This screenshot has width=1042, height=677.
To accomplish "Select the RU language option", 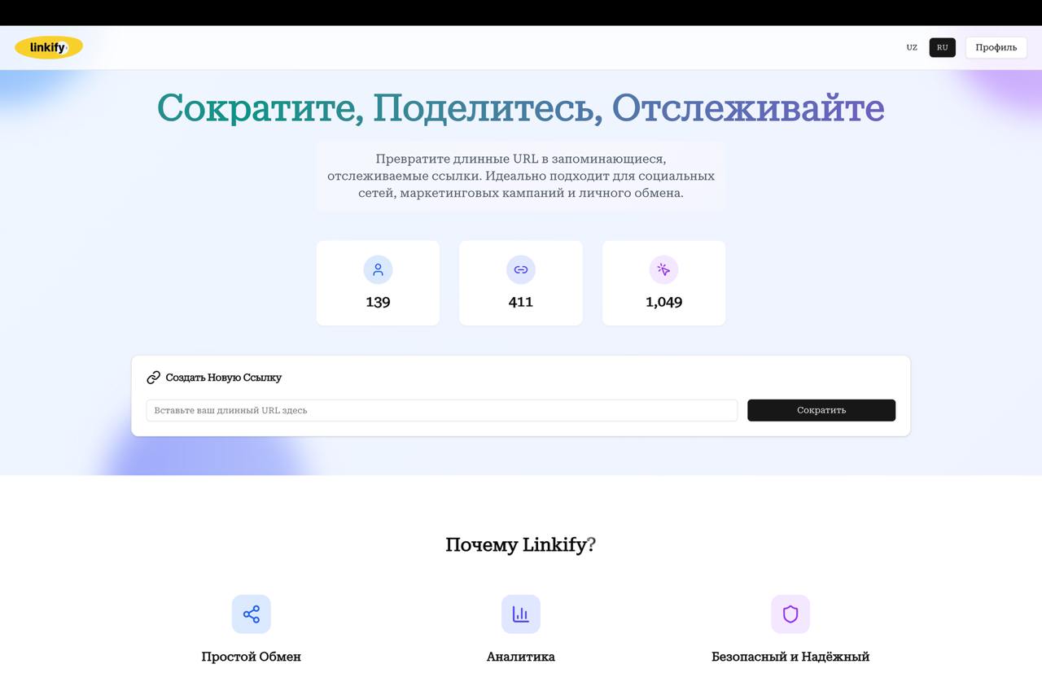I will pos(943,47).
